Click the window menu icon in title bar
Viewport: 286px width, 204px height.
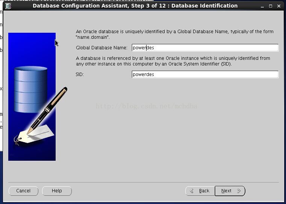(8, 6)
